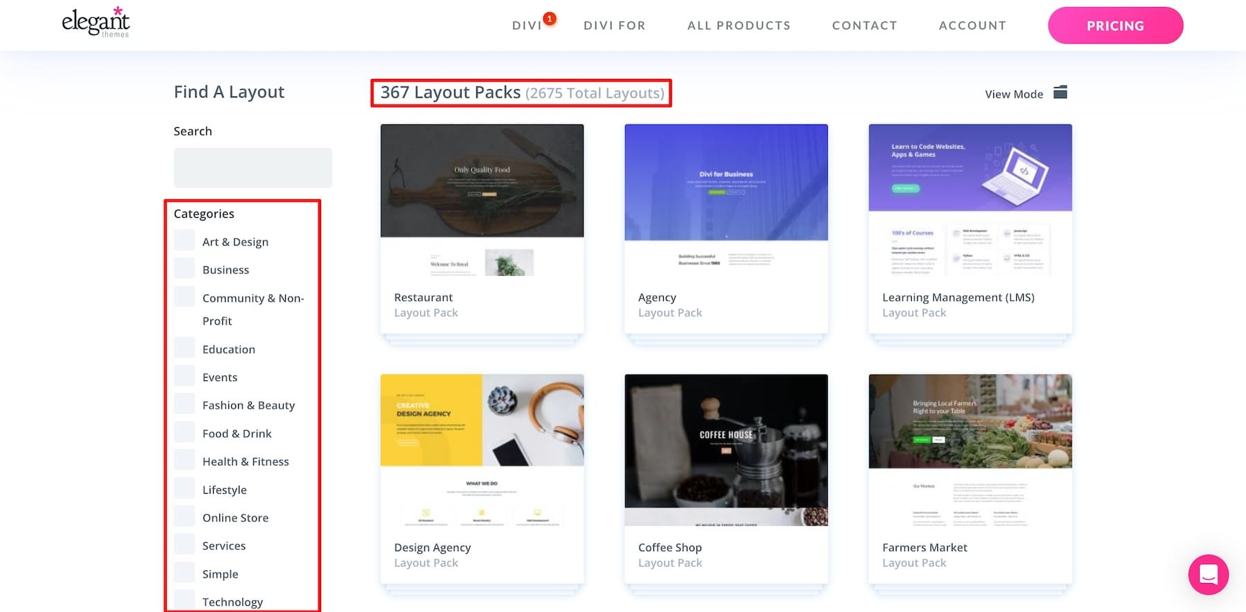This screenshot has height=612, width=1246.
Task: Open the Learning Management (LMS) thumbnail
Action: [x=970, y=201]
